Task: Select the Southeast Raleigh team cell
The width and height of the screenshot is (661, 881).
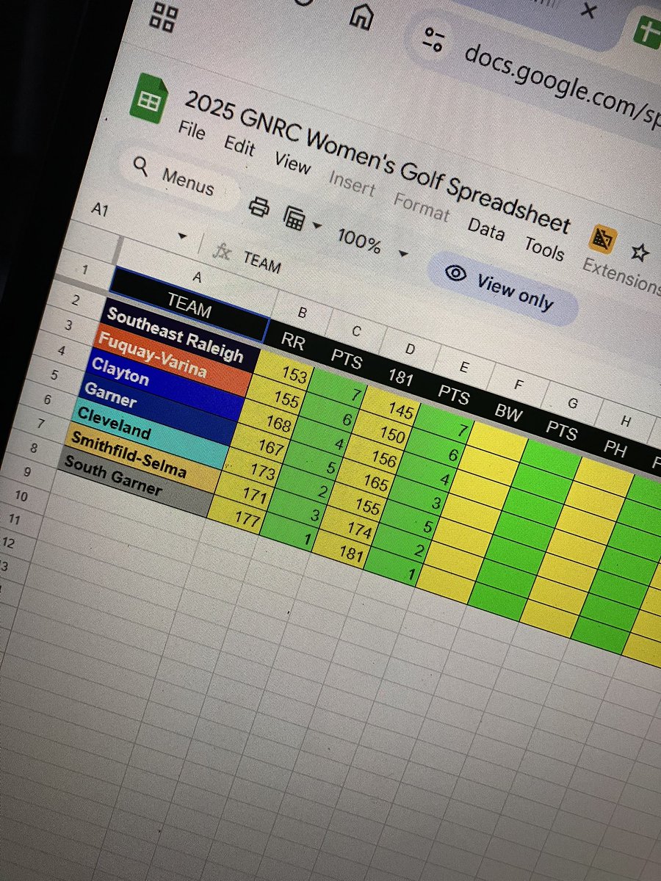Action: pos(175,335)
